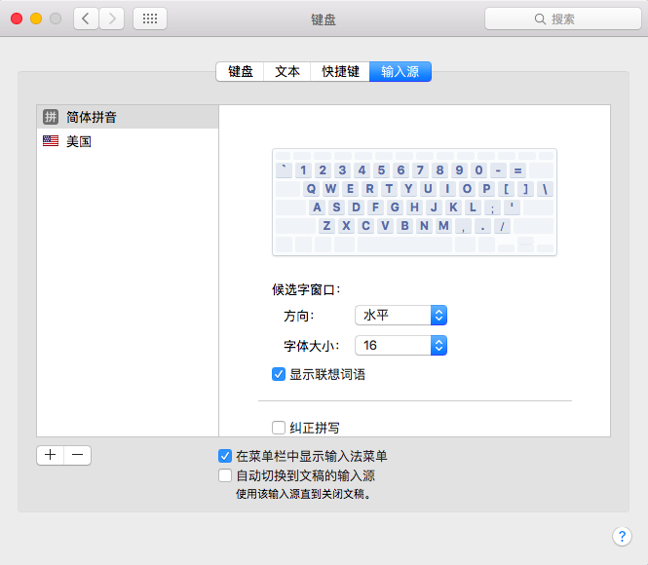Open the 字体大小 dropdown set to 16

[400, 345]
